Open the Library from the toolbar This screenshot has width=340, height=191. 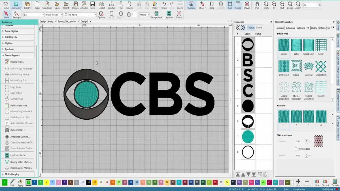pos(27,5)
